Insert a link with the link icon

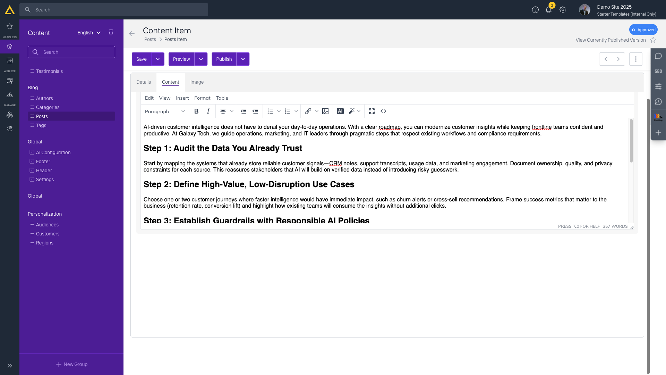tap(308, 111)
